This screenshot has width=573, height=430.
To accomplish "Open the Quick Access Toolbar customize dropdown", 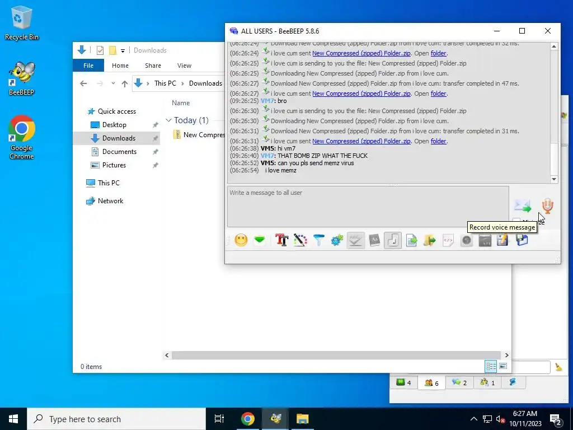I will click(123, 50).
